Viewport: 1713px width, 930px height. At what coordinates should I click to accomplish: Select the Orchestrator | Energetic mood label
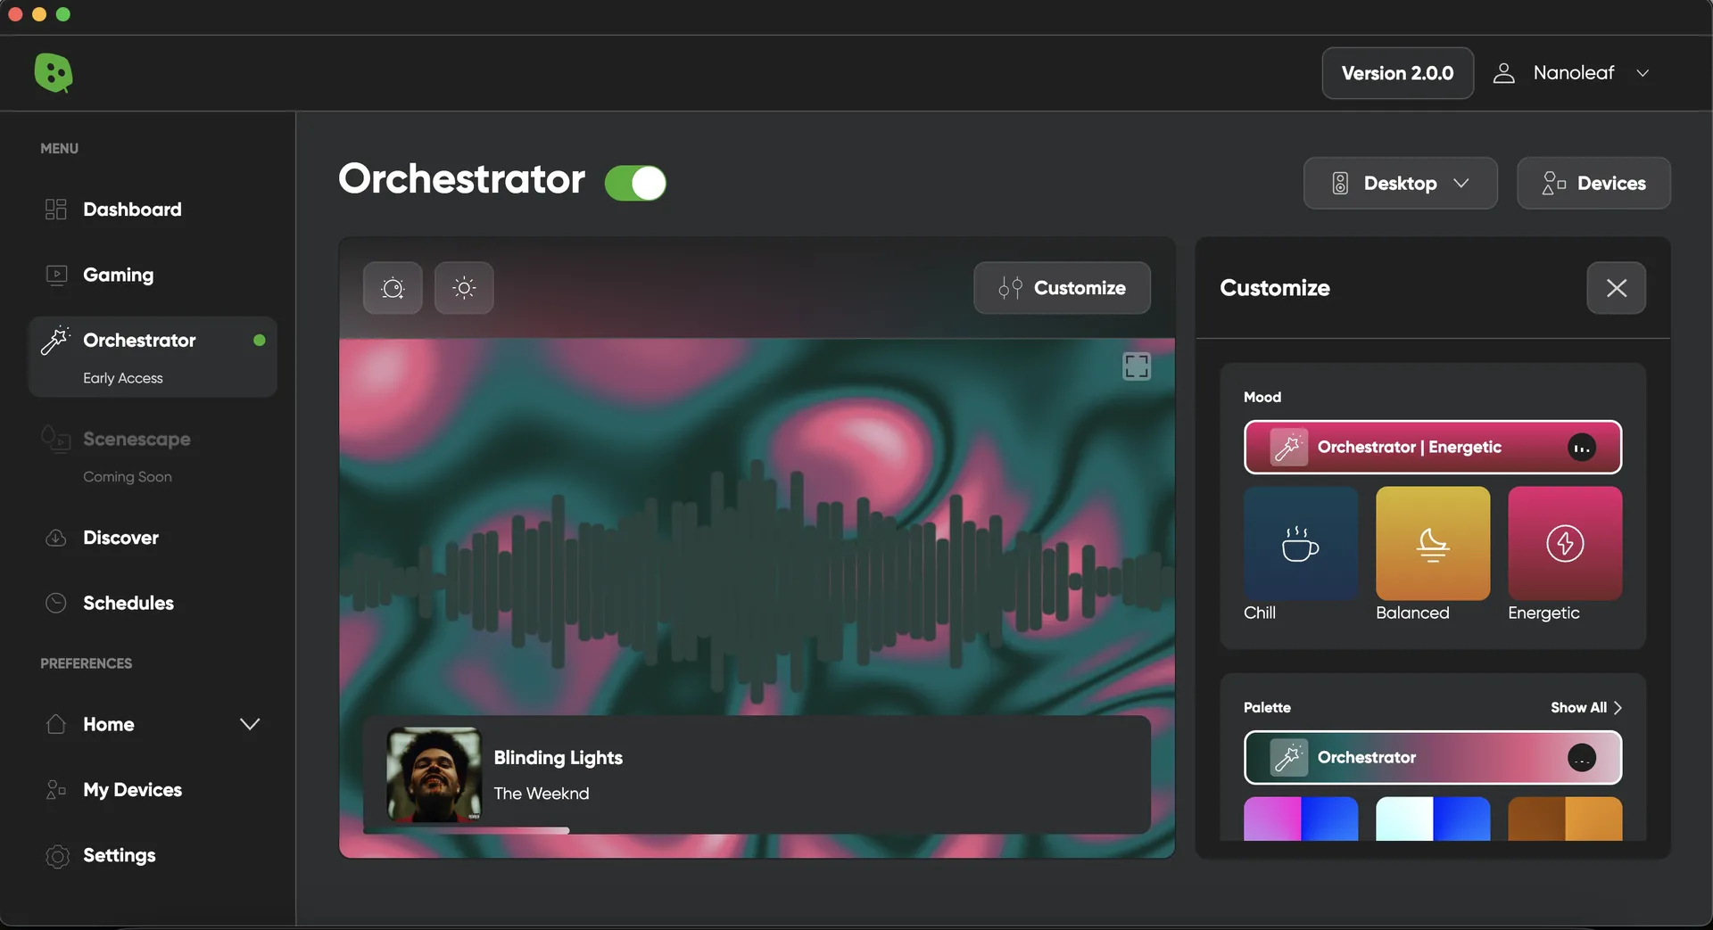click(1410, 448)
